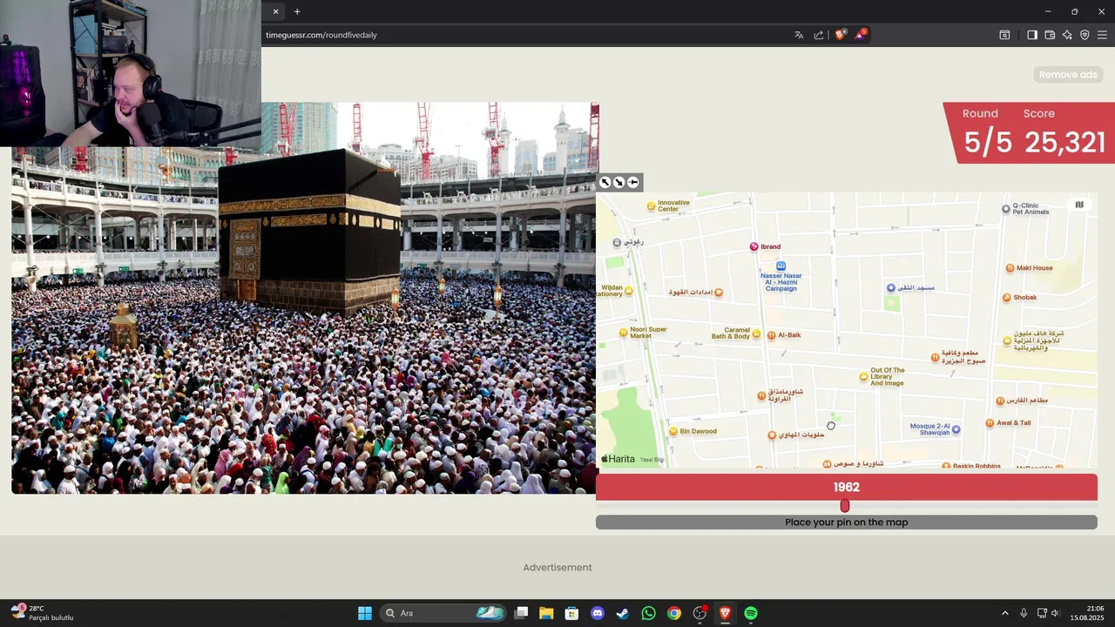This screenshot has width=1115, height=627.
Task: Click the Out Of The Library And Image marker
Action: tap(864, 377)
